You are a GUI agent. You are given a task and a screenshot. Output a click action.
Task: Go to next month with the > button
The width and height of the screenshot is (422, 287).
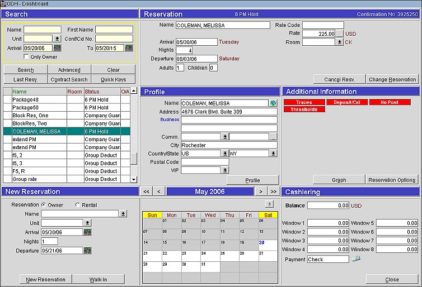pos(261,192)
